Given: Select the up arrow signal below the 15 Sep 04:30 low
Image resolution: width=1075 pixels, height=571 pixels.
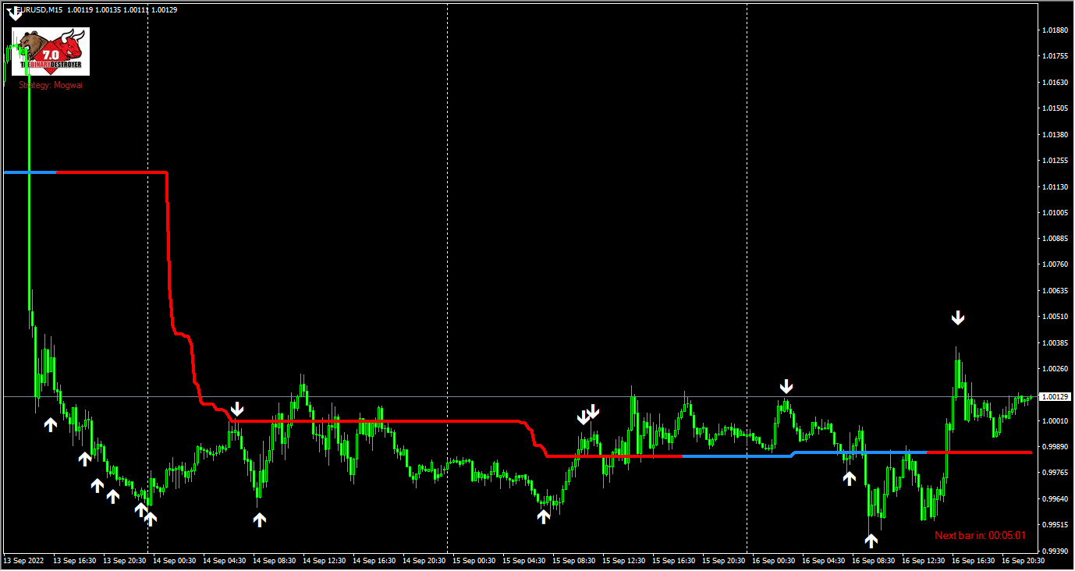Looking at the screenshot, I should [x=544, y=516].
